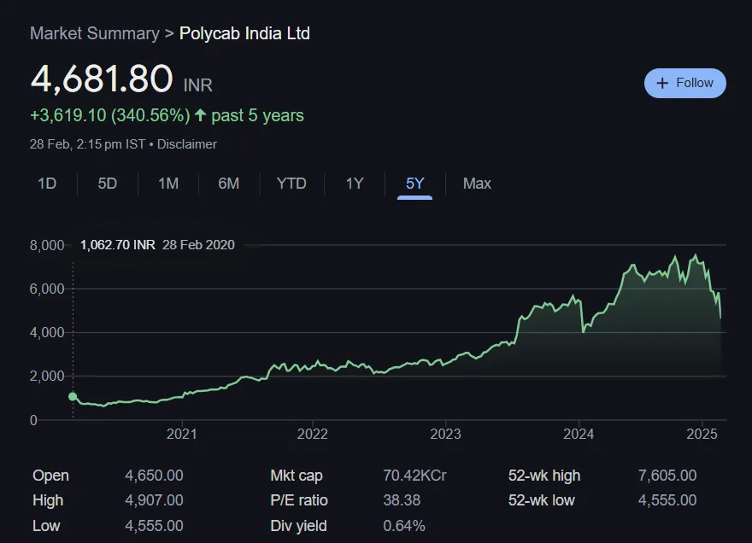This screenshot has height=543, width=752.
Task: Click the 8,000 y-axis label
Action: click(47, 245)
